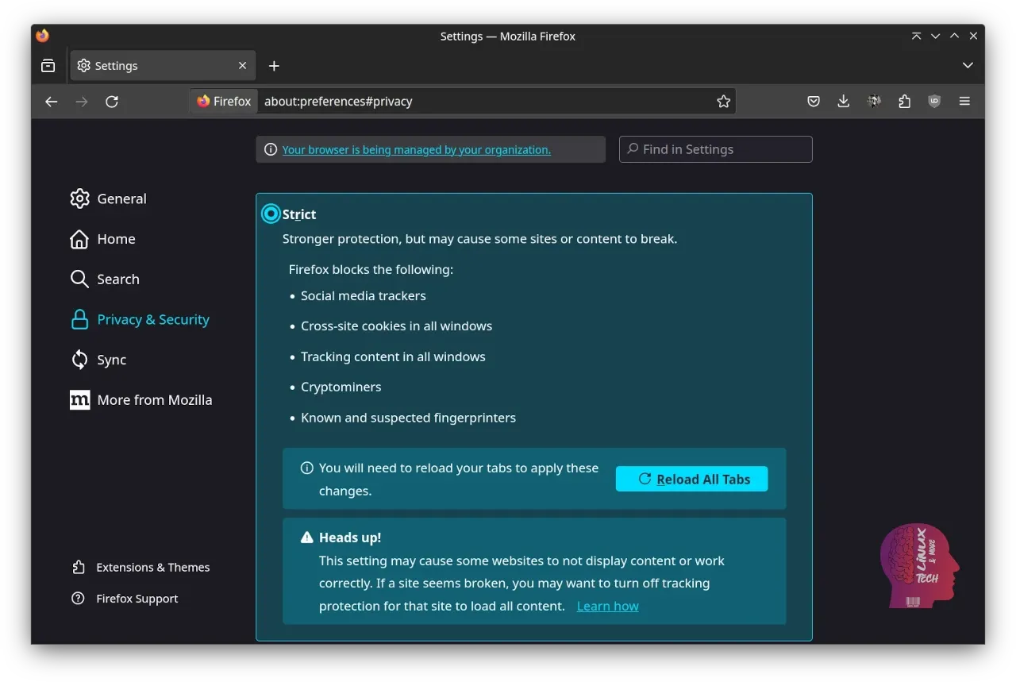
Task: Open Save to Pocket icon
Action: pos(814,102)
